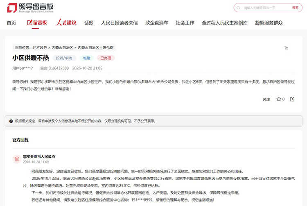The height and width of the screenshot is (206, 307).
Task: Open 人民日报读者来信 section
Action: coord(120,23)
